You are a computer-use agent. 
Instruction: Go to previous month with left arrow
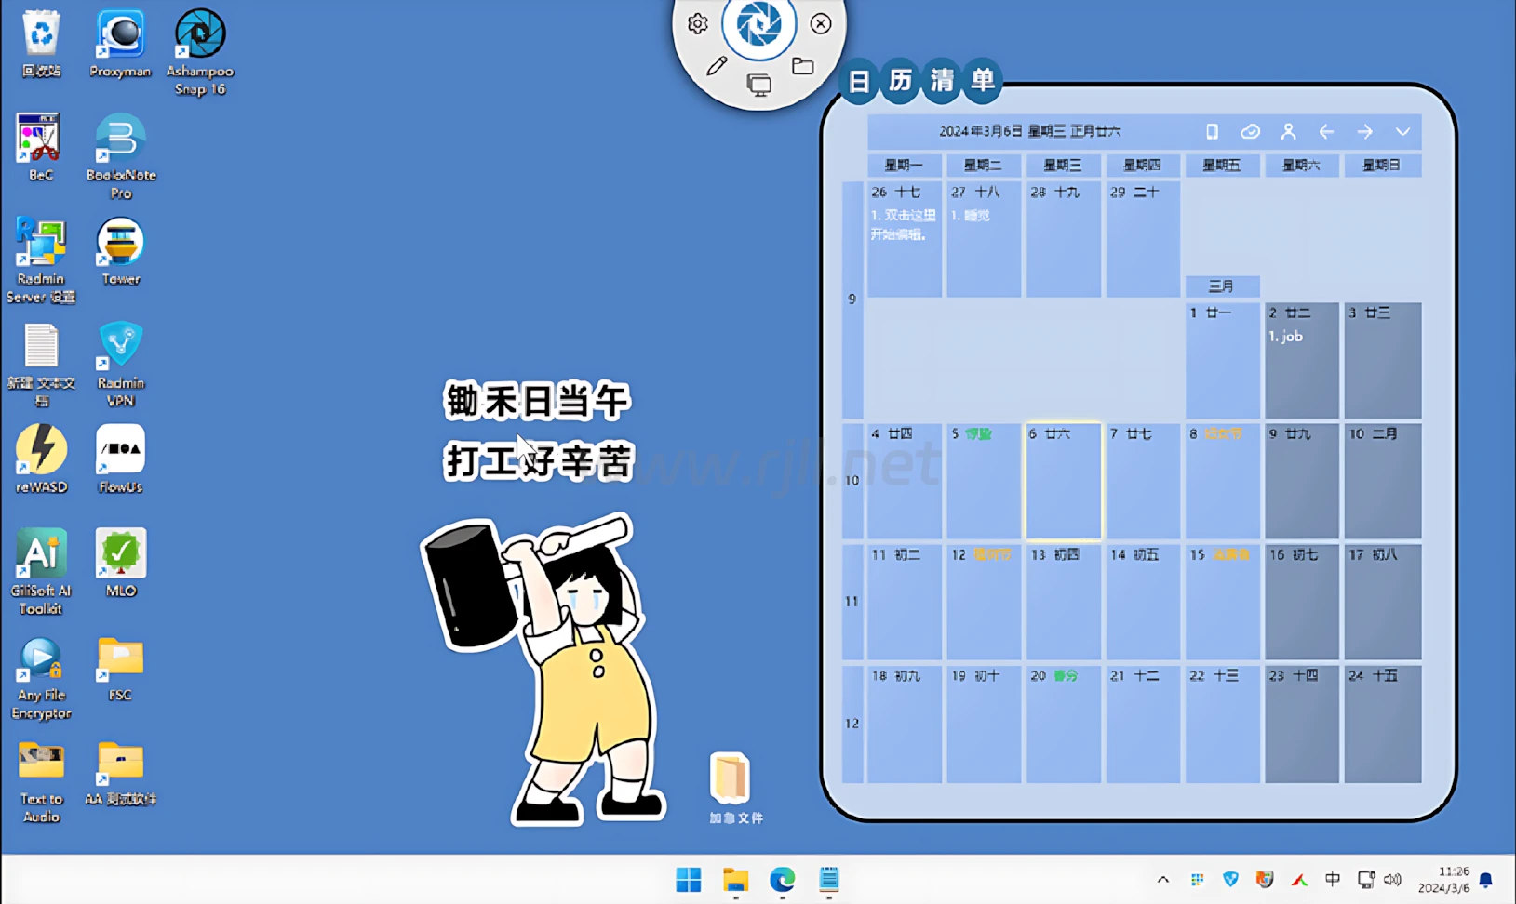tap(1326, 132)
